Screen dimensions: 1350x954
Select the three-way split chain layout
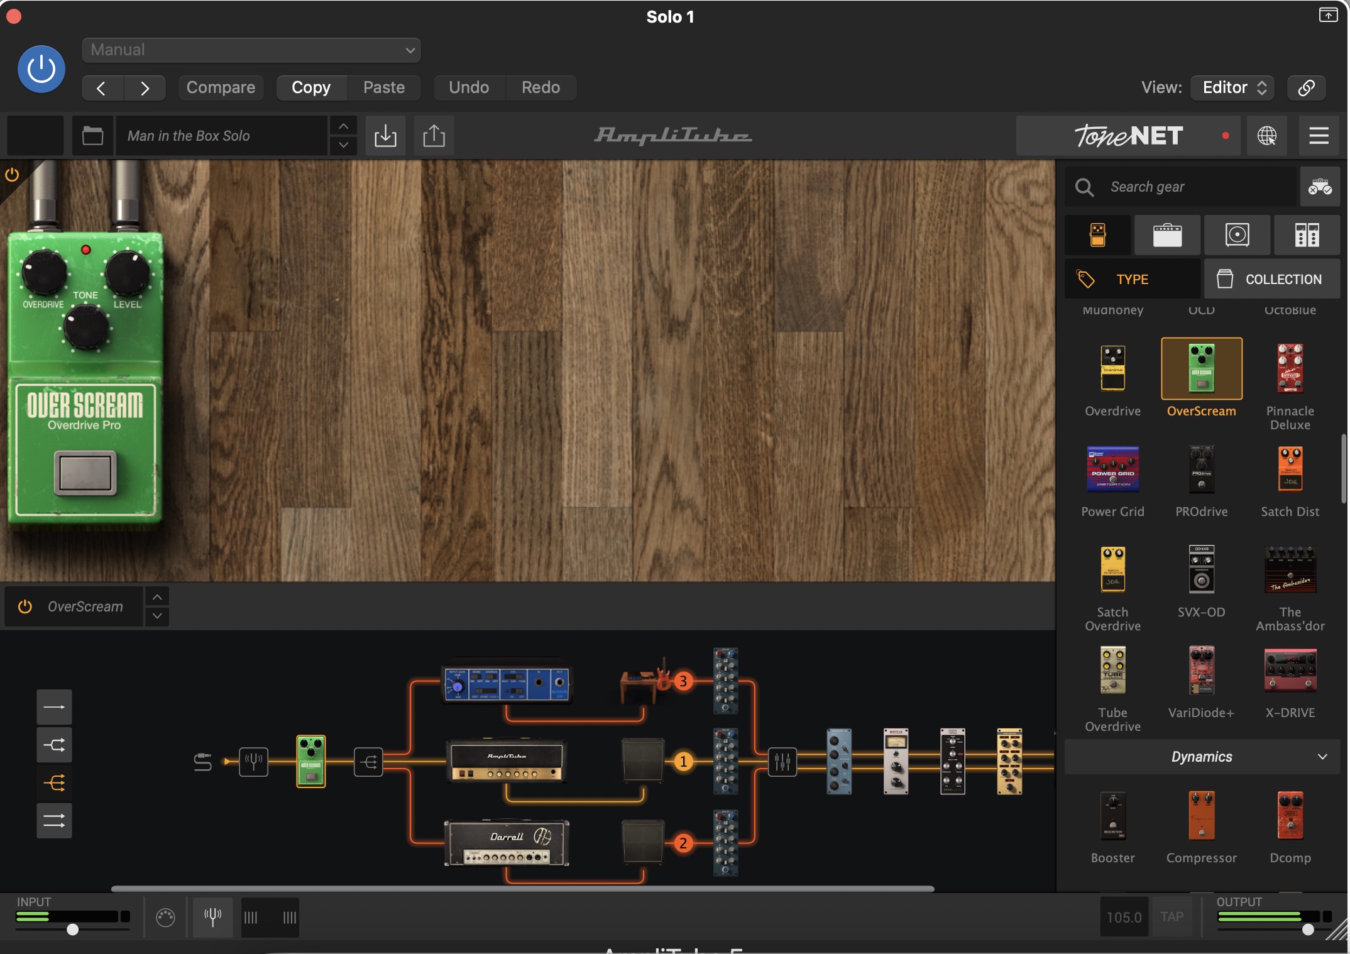click(x=54, y=783)
